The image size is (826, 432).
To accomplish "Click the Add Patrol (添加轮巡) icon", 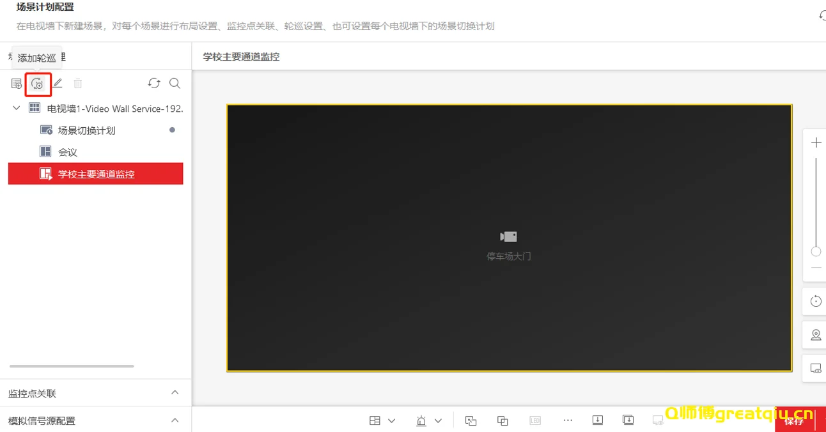I will [x=37, y=84].
